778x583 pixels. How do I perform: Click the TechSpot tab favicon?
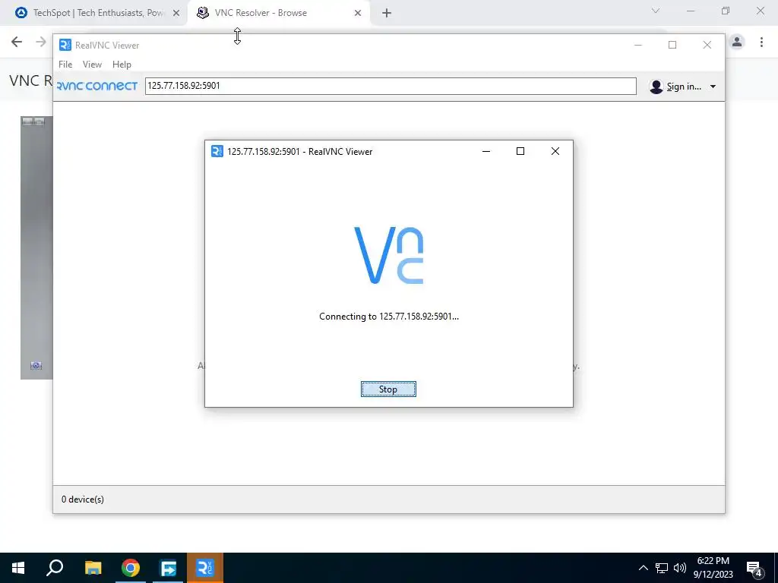tap(21, 13)
